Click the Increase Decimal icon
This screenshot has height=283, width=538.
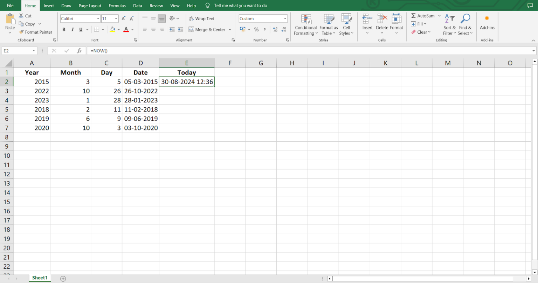click(276, 30)
